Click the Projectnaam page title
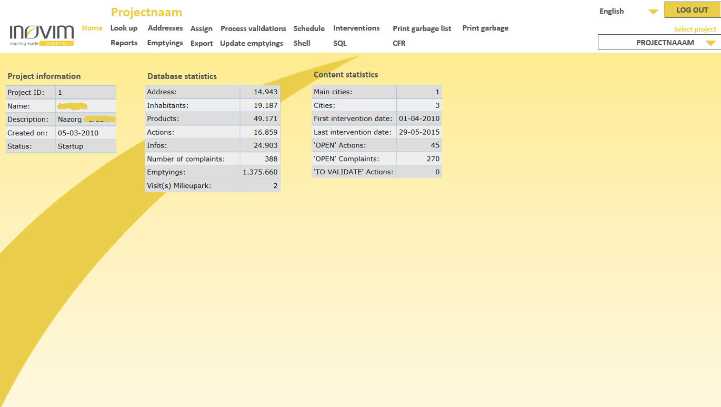721x407 pixels. coord(147,12)
